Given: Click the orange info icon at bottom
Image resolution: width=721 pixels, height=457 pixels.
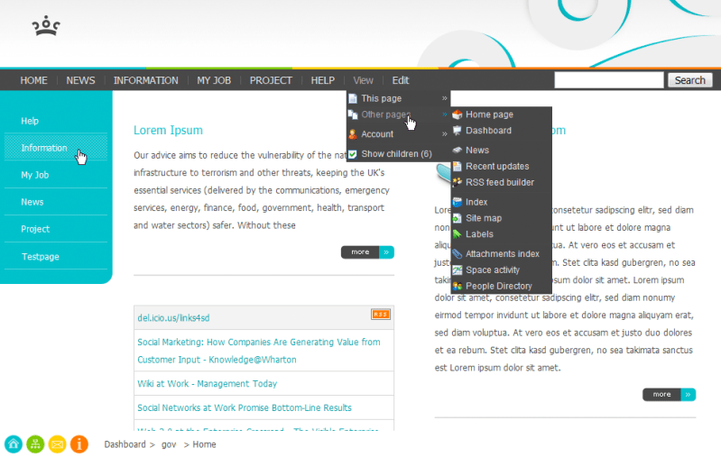Looking at the screenshot, I should point(79,443).
